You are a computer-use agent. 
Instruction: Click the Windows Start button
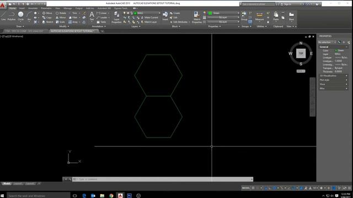2,196
